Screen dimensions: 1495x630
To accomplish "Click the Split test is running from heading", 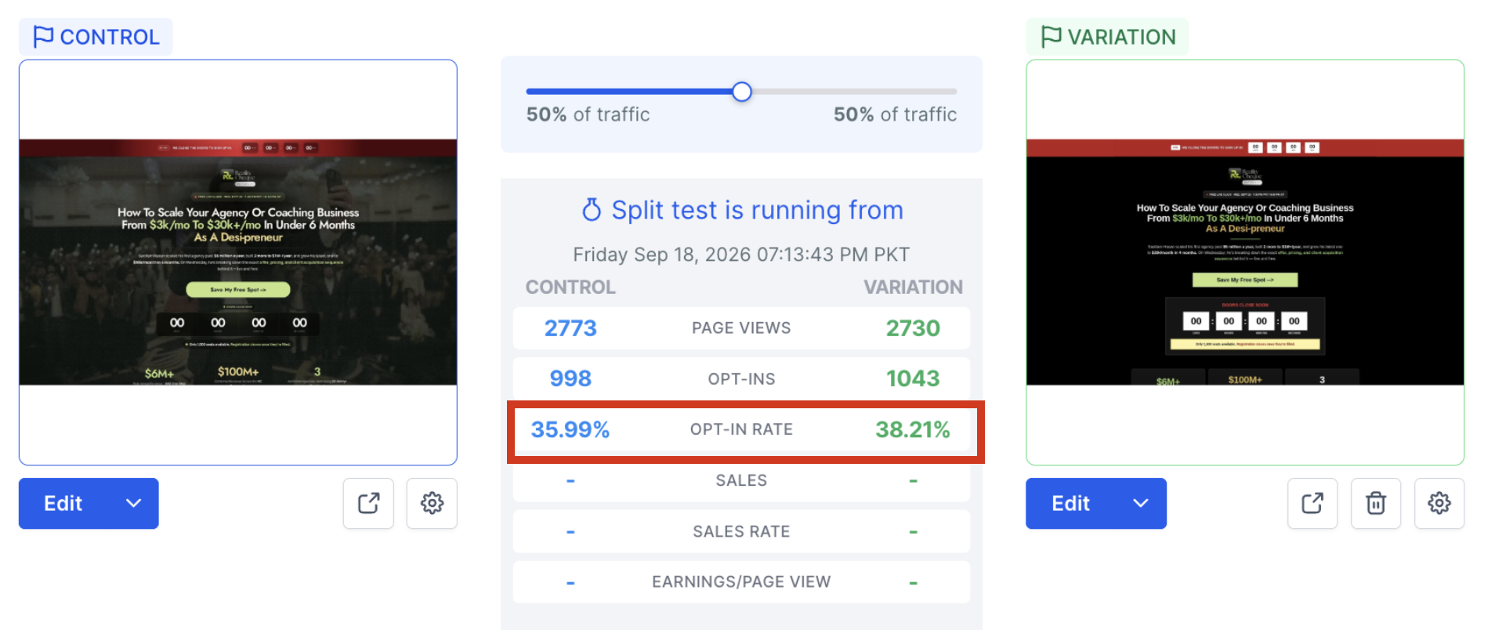I will pyautogui.click(x=757, y=210).
